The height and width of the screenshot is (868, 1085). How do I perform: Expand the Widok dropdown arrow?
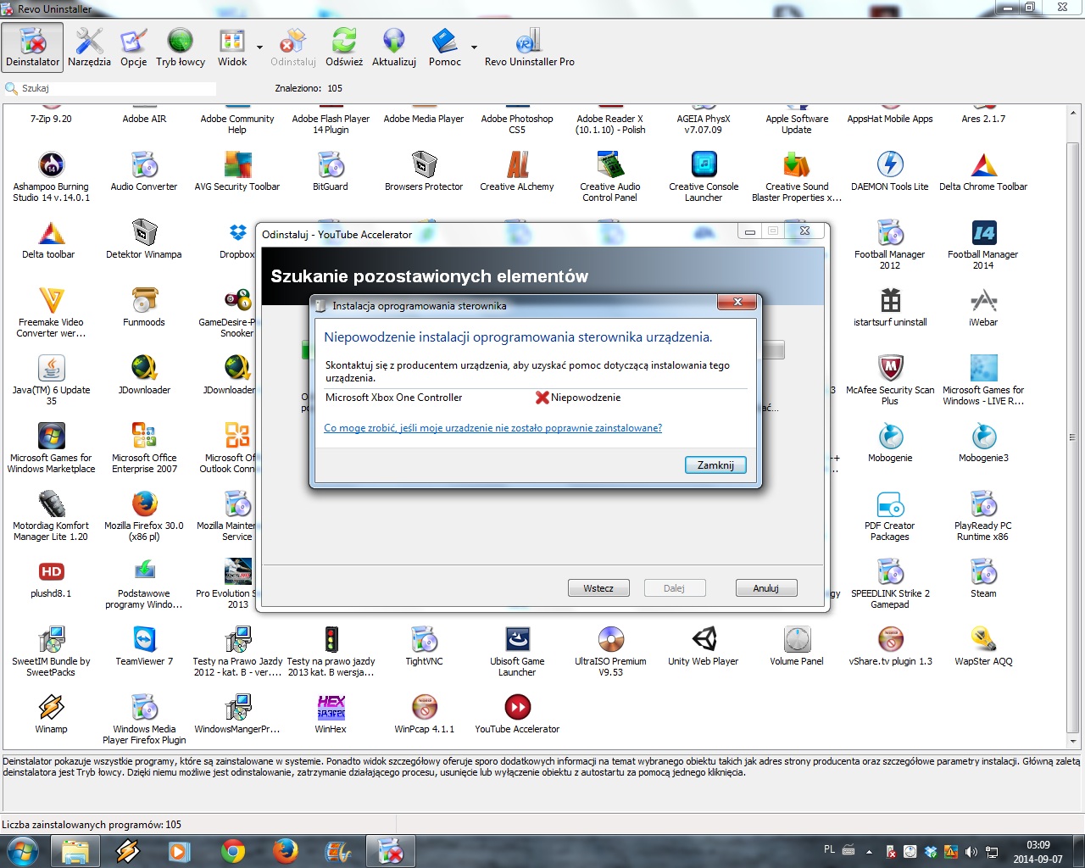(259, 47)
